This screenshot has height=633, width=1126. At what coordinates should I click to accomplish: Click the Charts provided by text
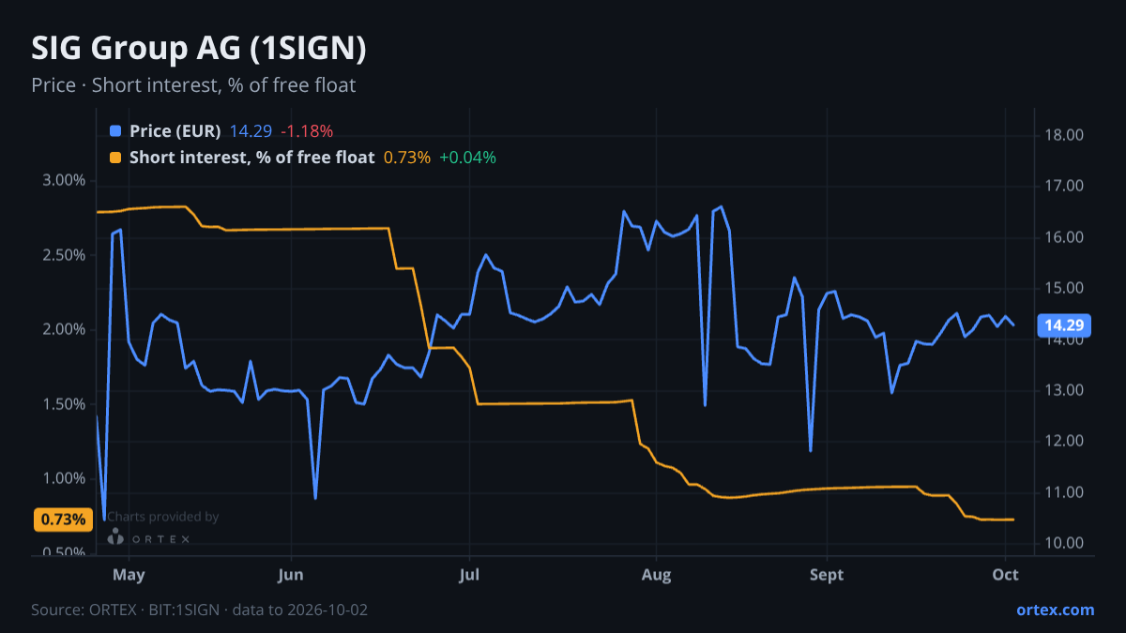(163, 517)
